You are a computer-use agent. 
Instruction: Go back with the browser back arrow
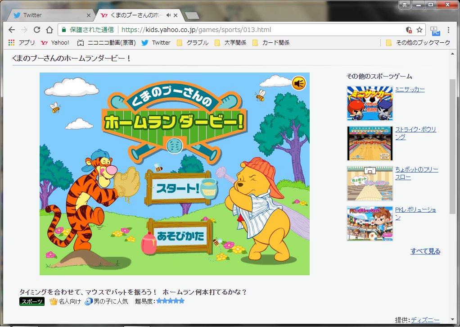click(x=11, y=30)
